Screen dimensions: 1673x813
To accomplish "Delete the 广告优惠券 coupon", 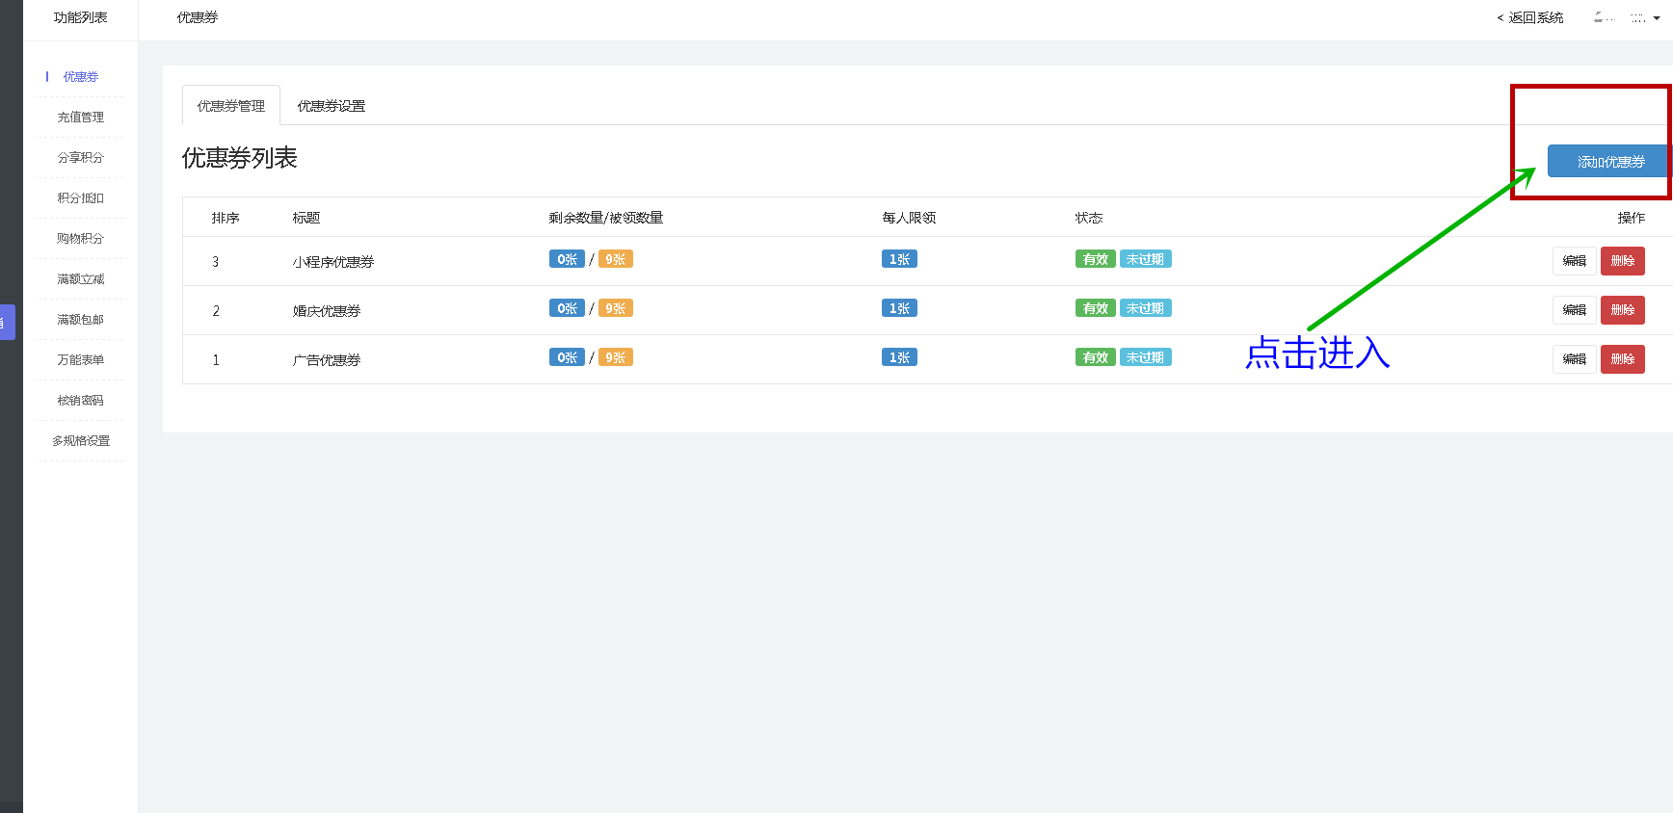I will [x=1622, y=359].
